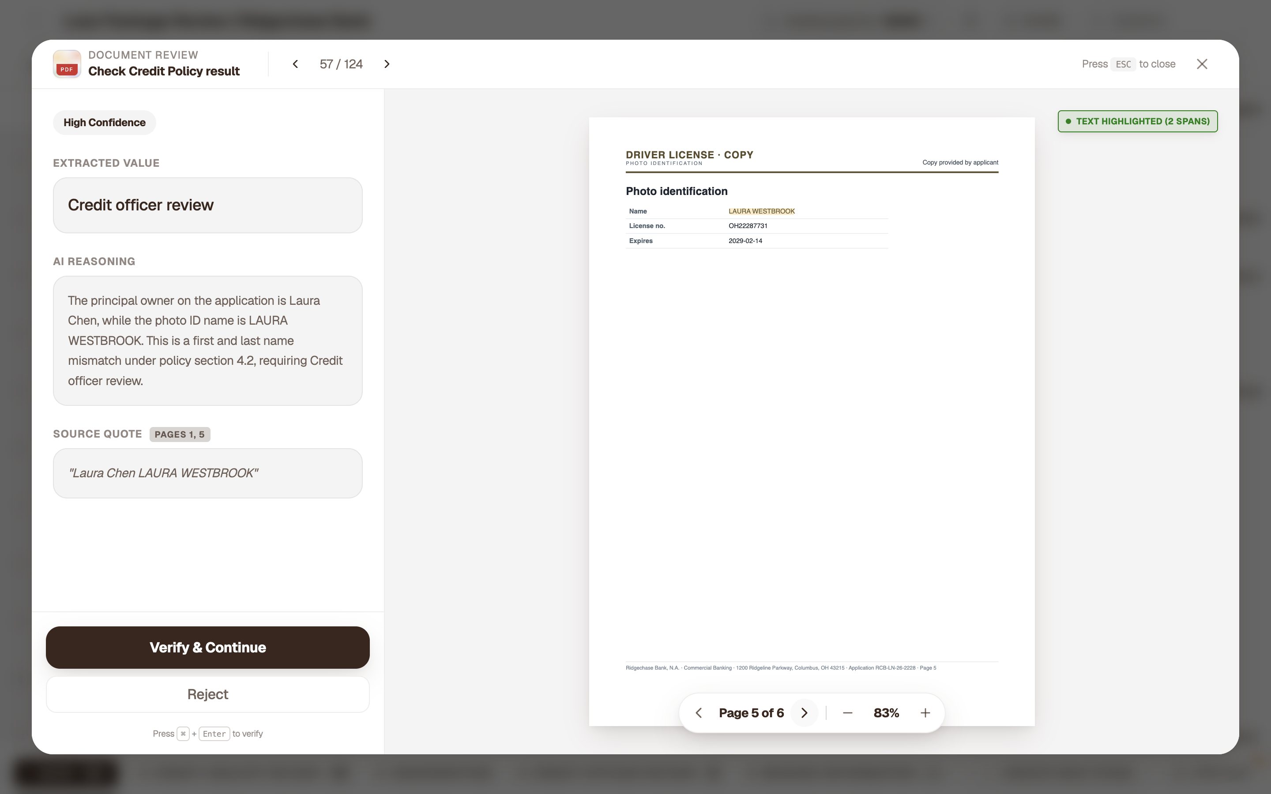
Task: Zoom out the document view
Action: tap(847, 712)
